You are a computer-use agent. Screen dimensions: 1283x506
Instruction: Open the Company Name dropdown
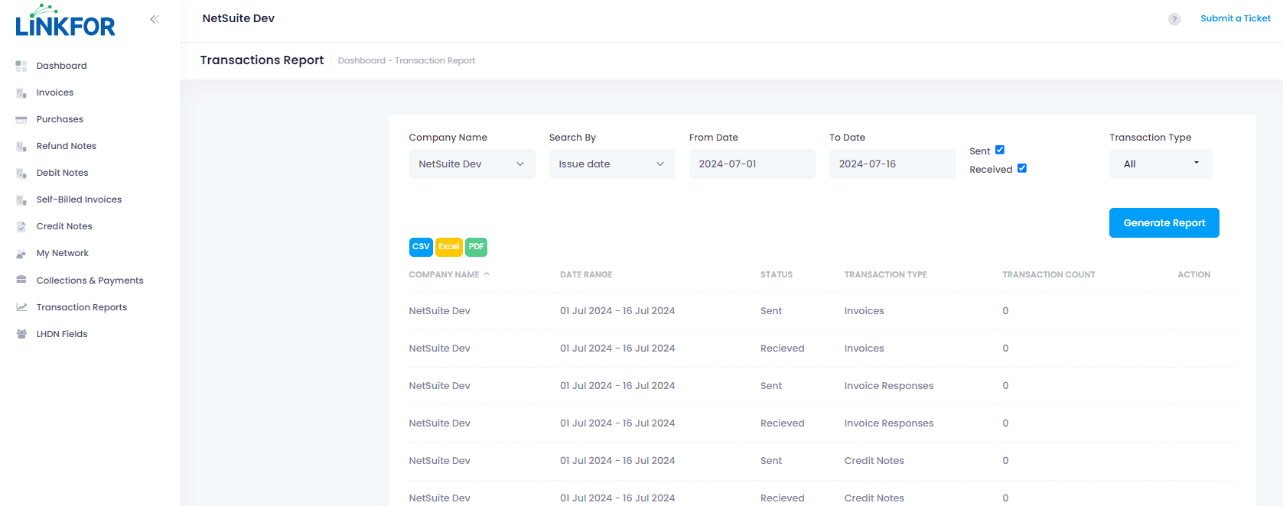pyautogui.click(x=471, y=164)
